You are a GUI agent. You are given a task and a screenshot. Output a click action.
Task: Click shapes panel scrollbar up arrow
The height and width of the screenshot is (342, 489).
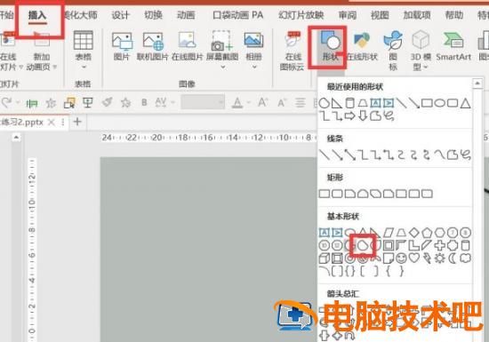point(477,84)
